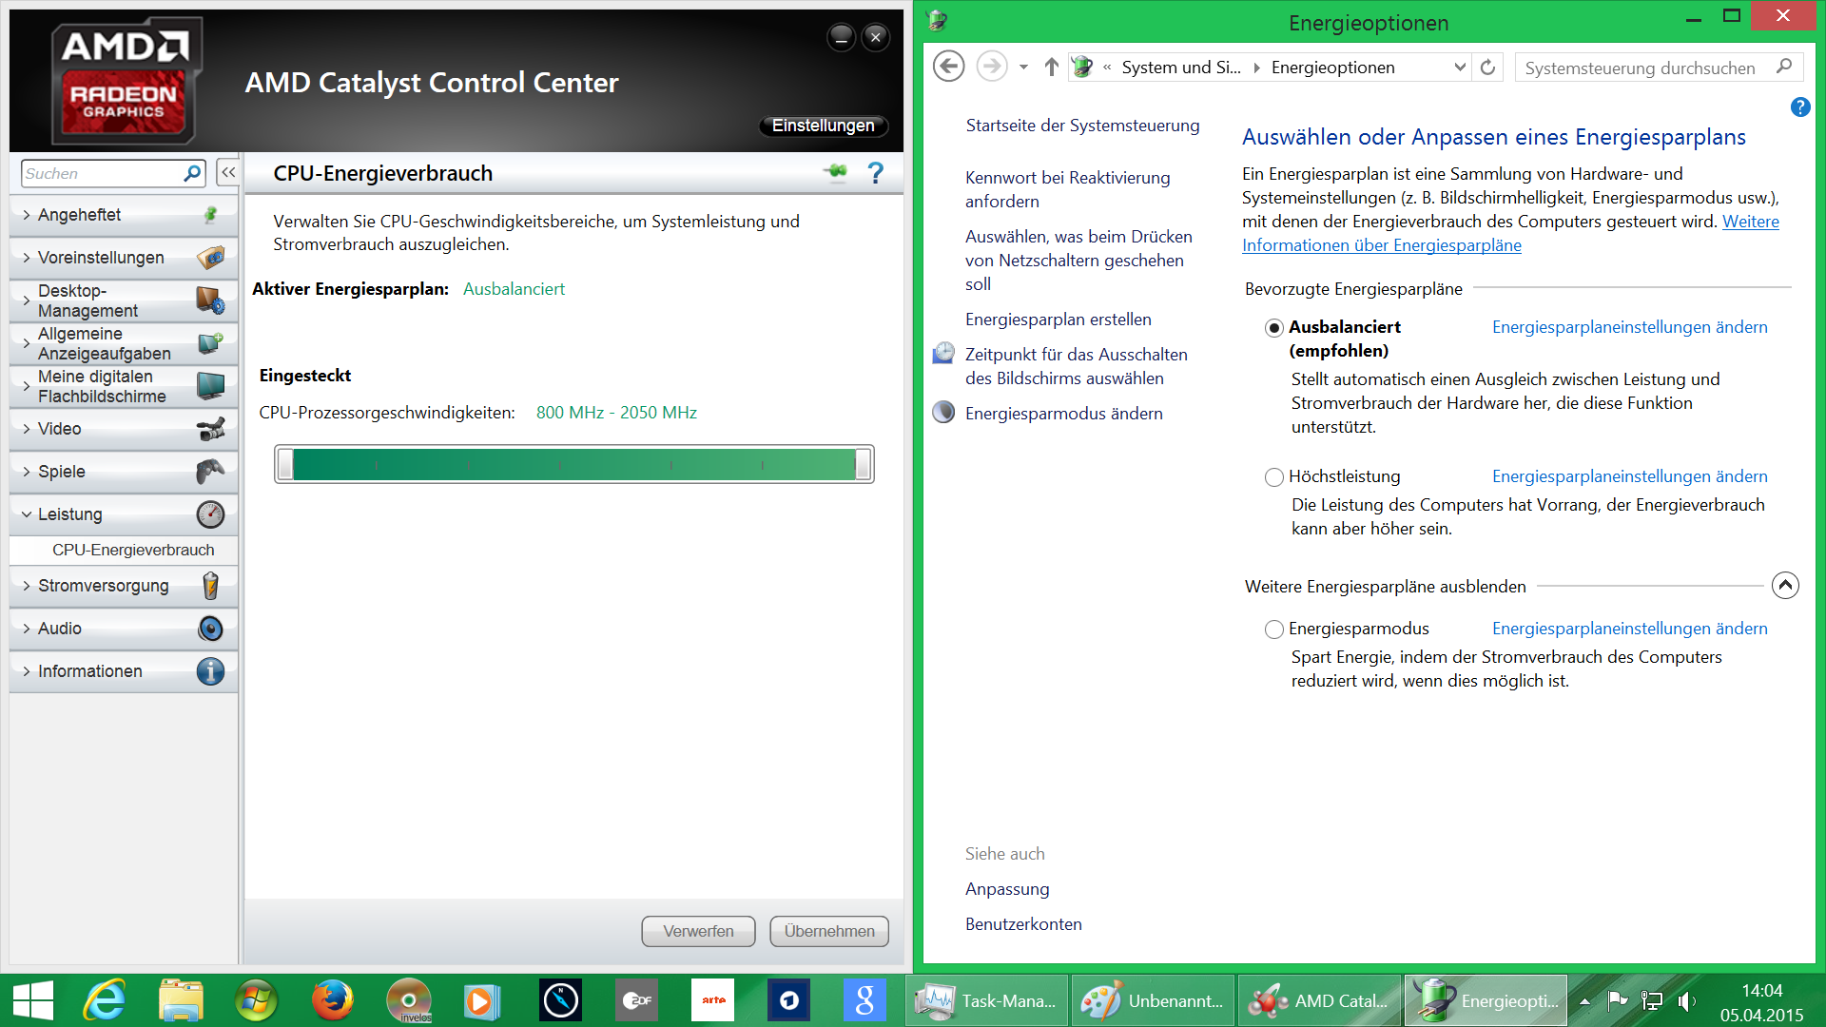
Task: Click the volume icon in system tray
Action: [x=1686, y=1000]
